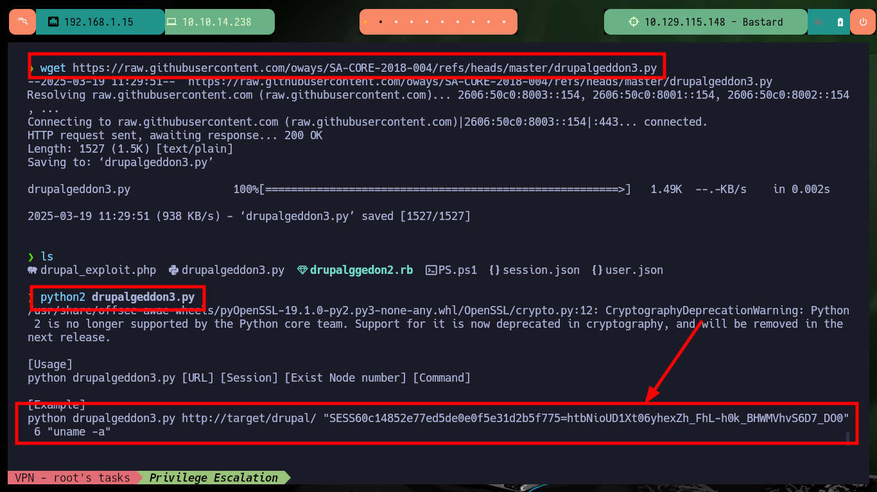Click the raw.githubusercontent.com URL in the wget command
Image resolution: width=877 pixels, height=492 pixels.
click(365, 67)
